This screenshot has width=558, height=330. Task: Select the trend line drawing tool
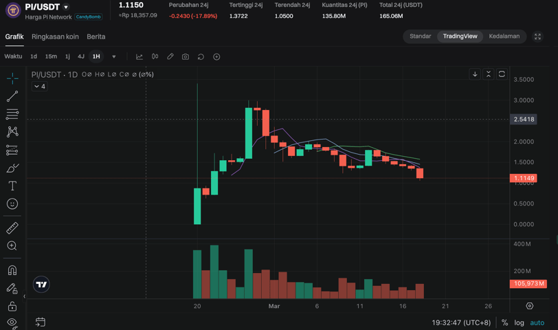12,96
